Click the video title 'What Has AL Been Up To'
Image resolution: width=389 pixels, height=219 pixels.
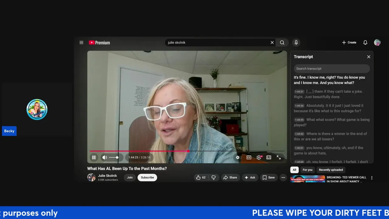point(127,169)
